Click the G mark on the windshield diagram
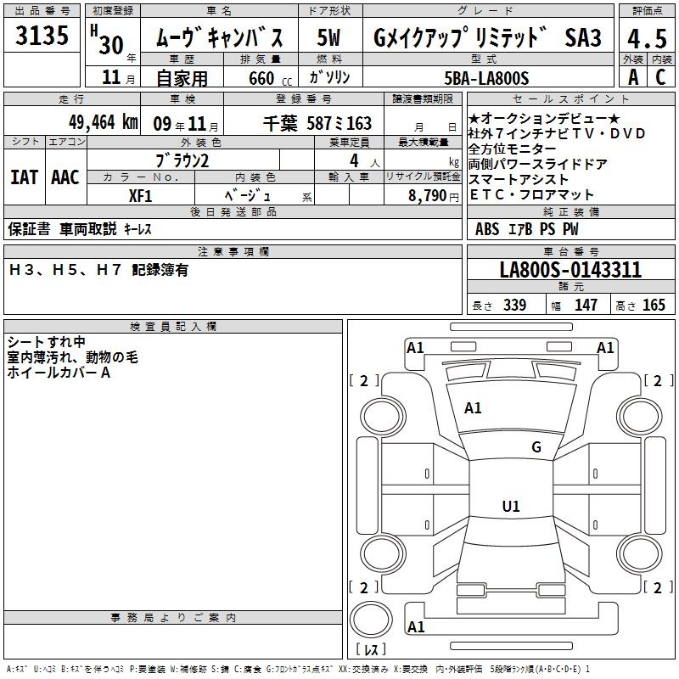Viewport: 679px width, 679px height. pos(536,447)
